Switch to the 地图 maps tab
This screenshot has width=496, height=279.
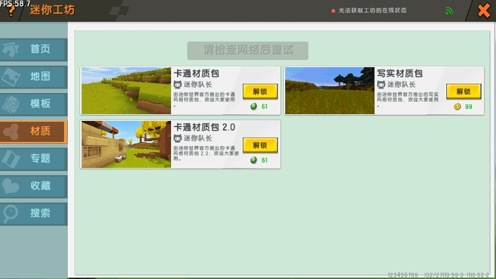(33, 76)
